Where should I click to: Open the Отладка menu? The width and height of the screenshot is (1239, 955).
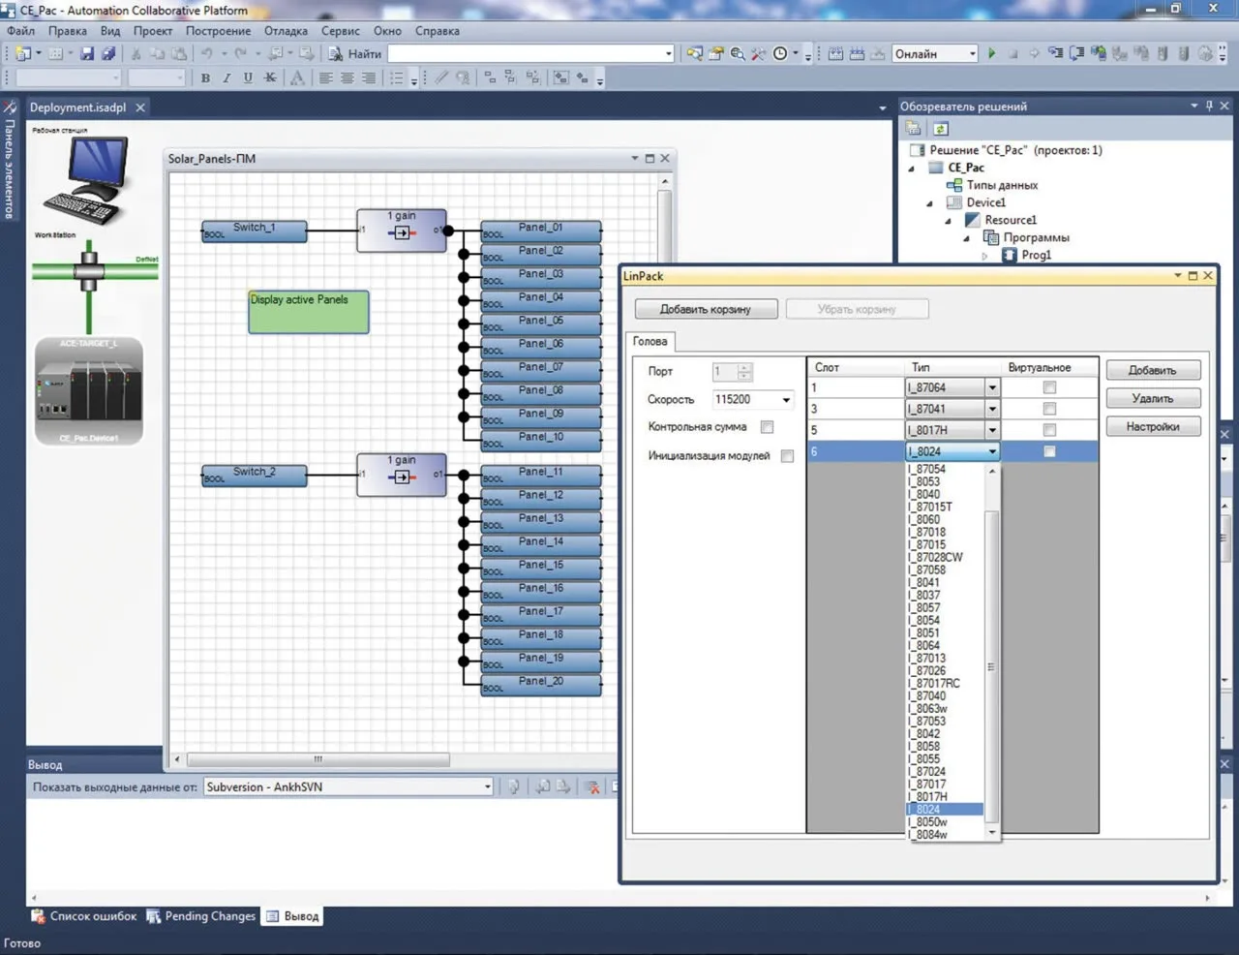coord(286,31)
